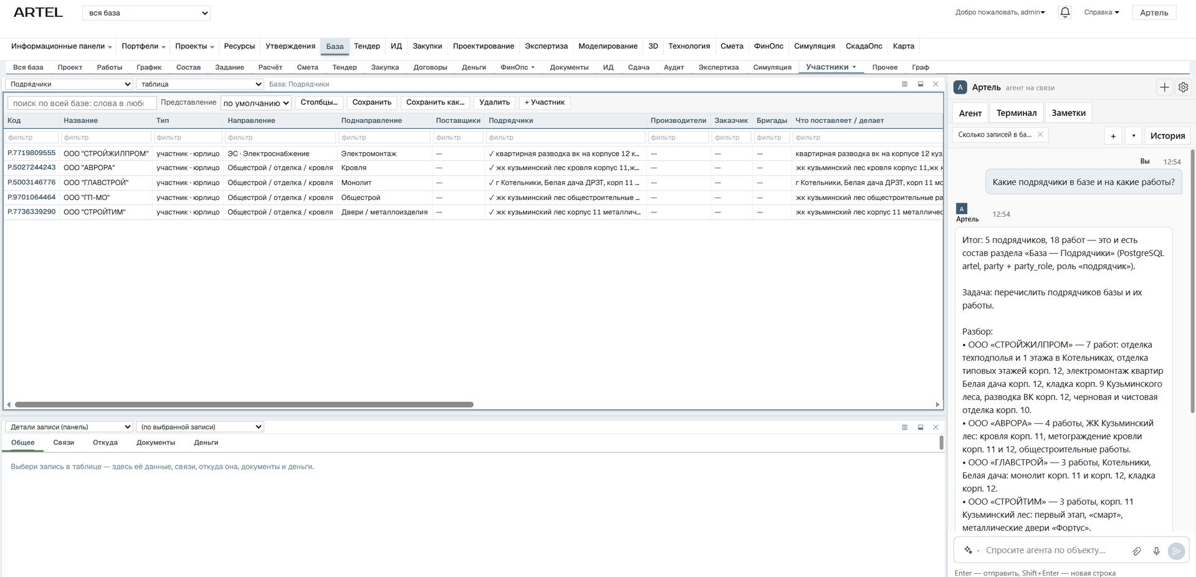Start voice input with microphone icon
Screen dimensions: 1196x577
coord(1156,551)
